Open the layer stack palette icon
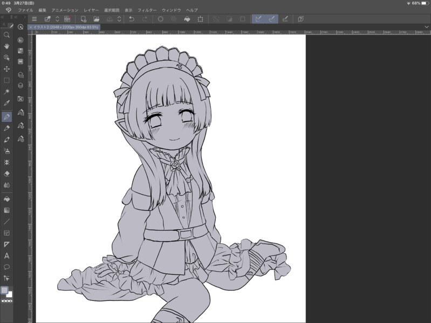The image size is (431, 323). [20, 85]
